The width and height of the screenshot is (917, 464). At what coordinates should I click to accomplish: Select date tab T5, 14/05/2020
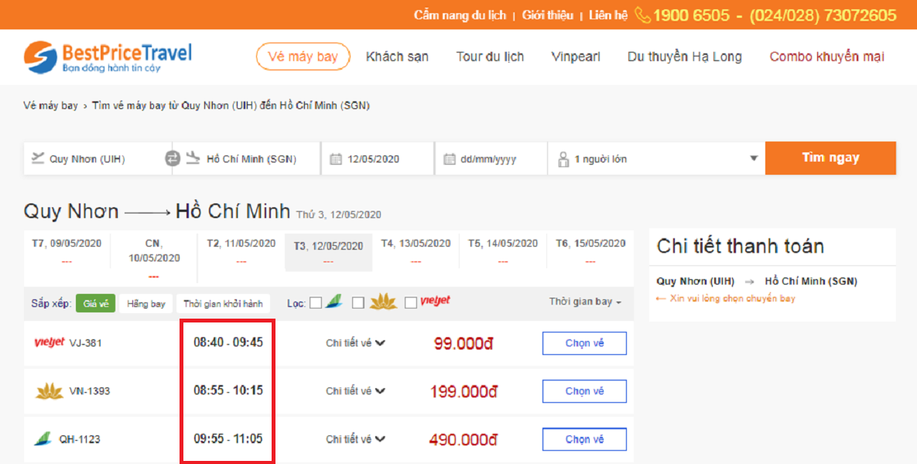(503, 251)
